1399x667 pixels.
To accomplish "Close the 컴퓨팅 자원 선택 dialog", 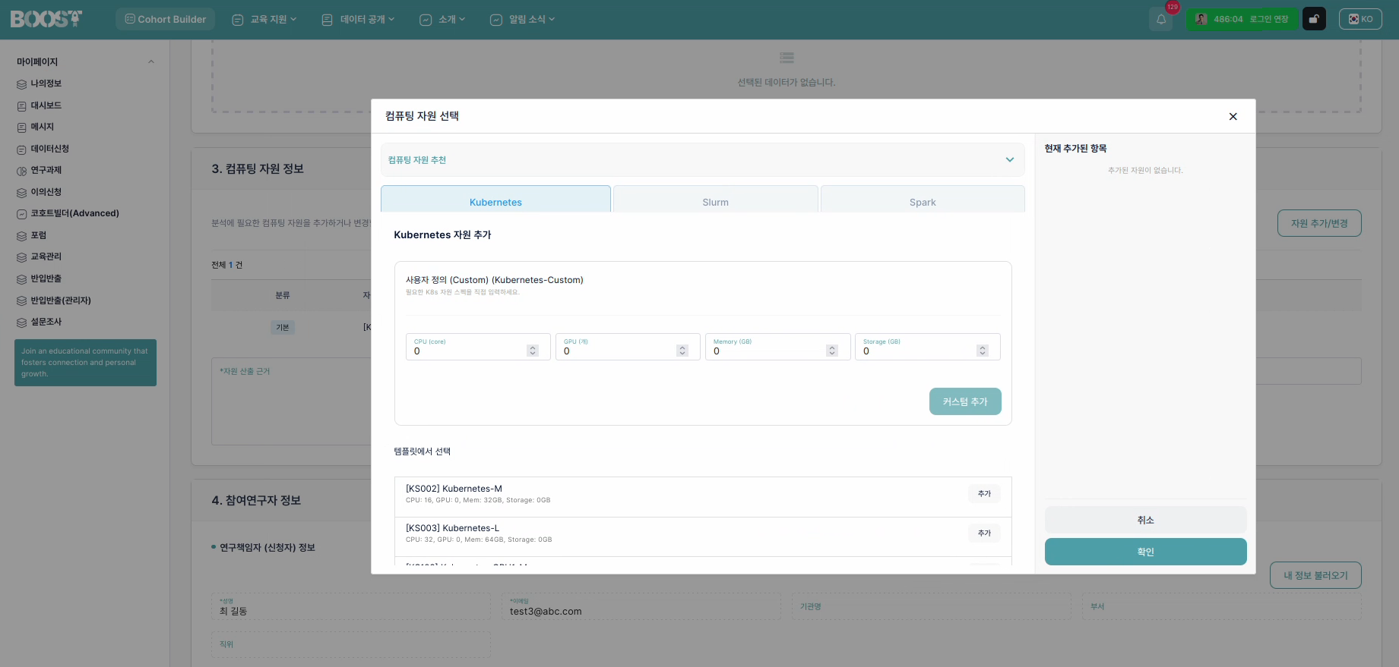I will [1233, 116].
